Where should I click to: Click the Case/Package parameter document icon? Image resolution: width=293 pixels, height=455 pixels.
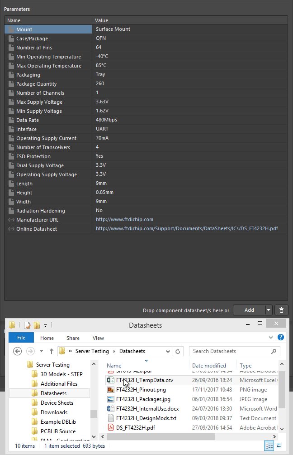click(11, 39)
